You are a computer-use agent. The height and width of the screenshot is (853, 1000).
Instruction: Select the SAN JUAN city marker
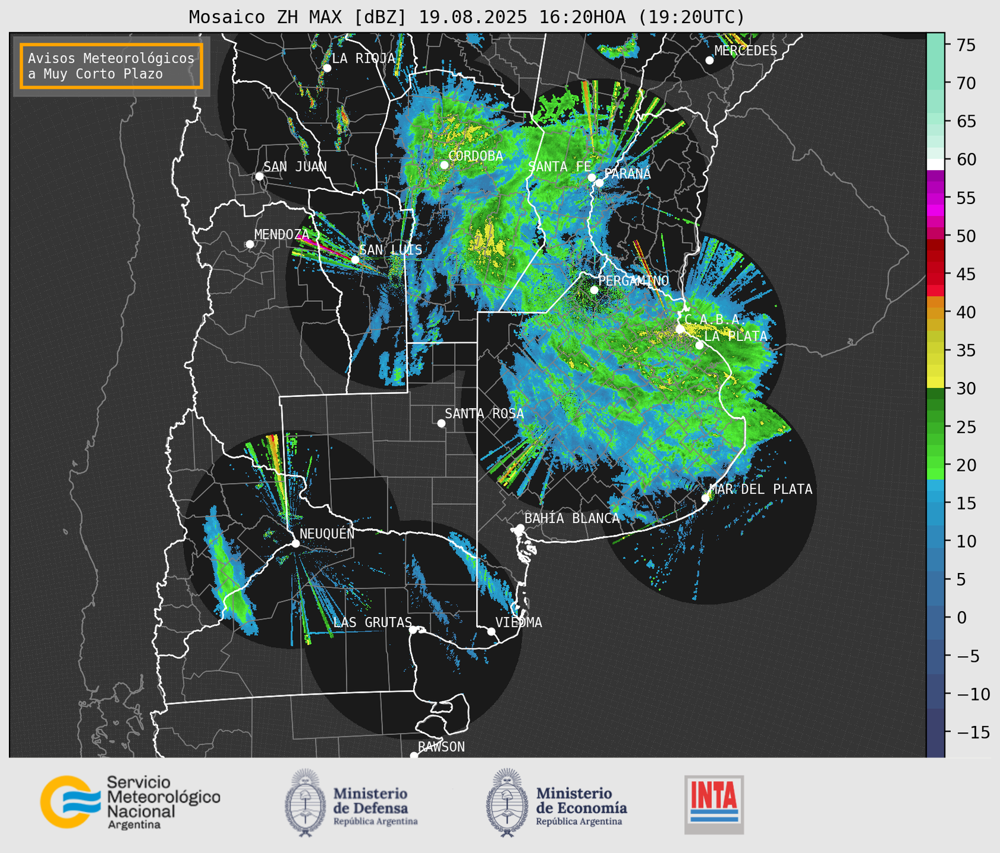point(259,176)
